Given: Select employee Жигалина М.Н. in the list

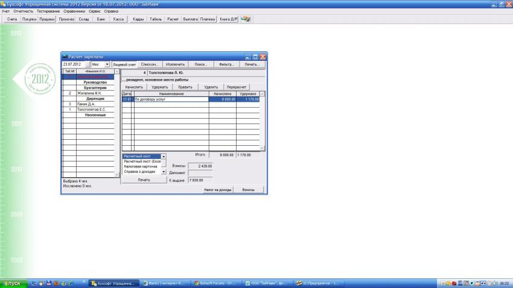Looking at the screenshot, I should coord(89,93).
